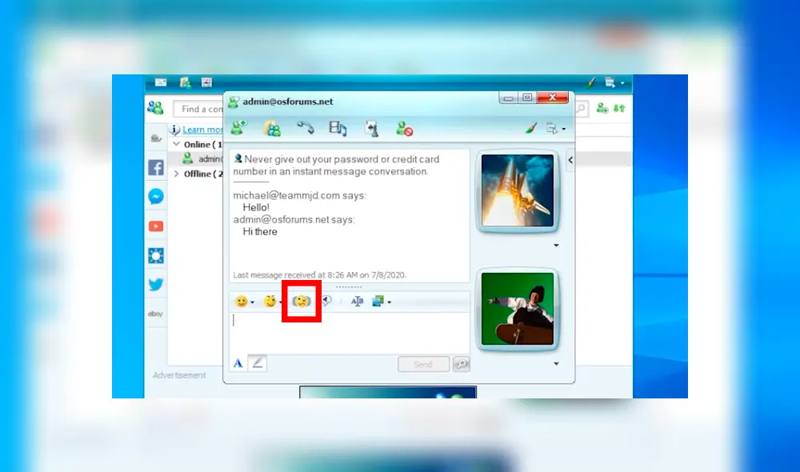This screenshot has width=800, height=472.
Task: Open the background image dropdown
Action: point(390,302)
